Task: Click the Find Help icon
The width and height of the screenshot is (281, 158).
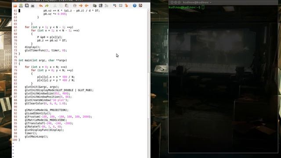Action: click(x=140, y=6)
